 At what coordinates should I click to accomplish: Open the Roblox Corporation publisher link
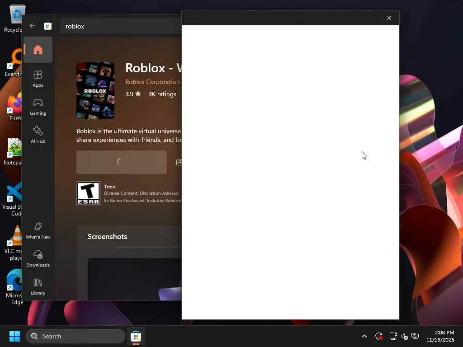tap(152, 82)
